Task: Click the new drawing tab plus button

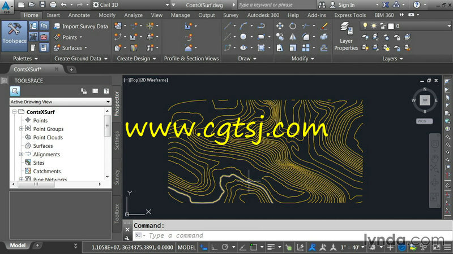Action: [71, 69]
